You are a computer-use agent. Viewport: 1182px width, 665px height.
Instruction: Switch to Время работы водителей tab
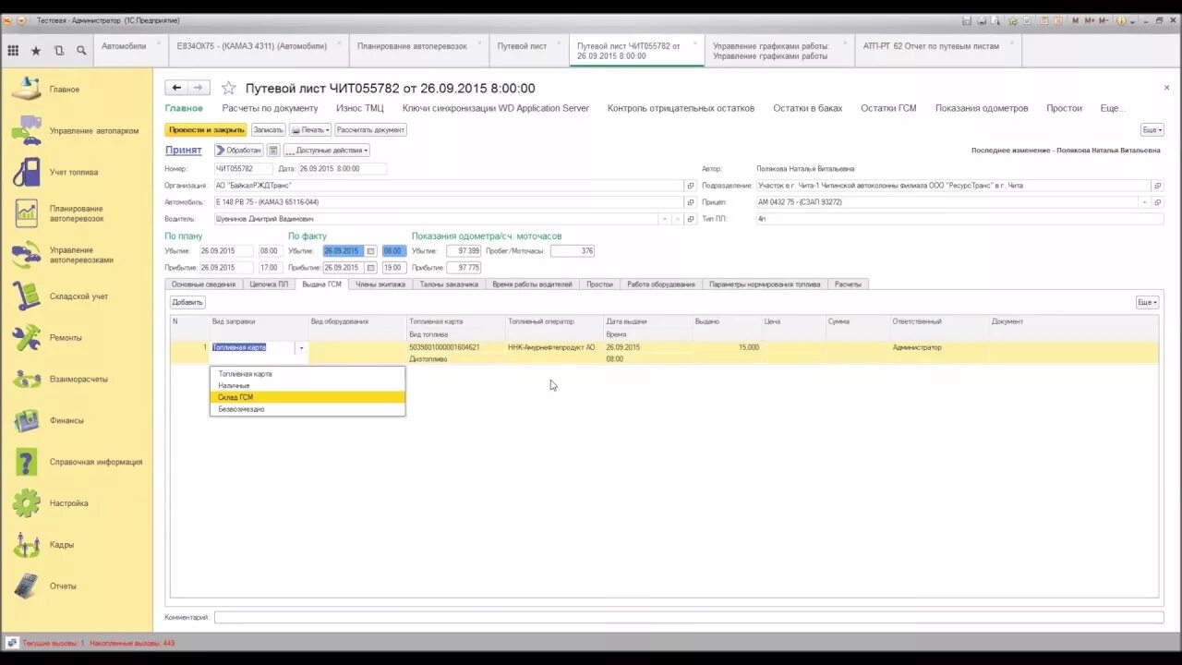(532, 284)
